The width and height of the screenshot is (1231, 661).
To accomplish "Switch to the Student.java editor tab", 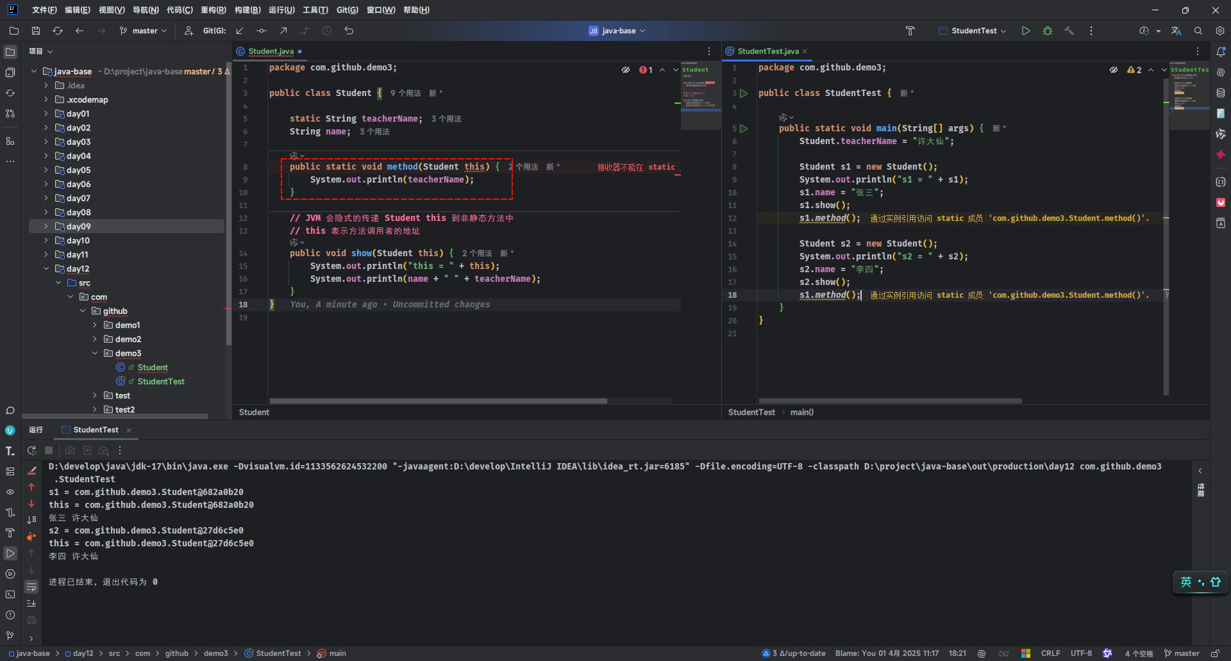I will [x=271, y=51].
